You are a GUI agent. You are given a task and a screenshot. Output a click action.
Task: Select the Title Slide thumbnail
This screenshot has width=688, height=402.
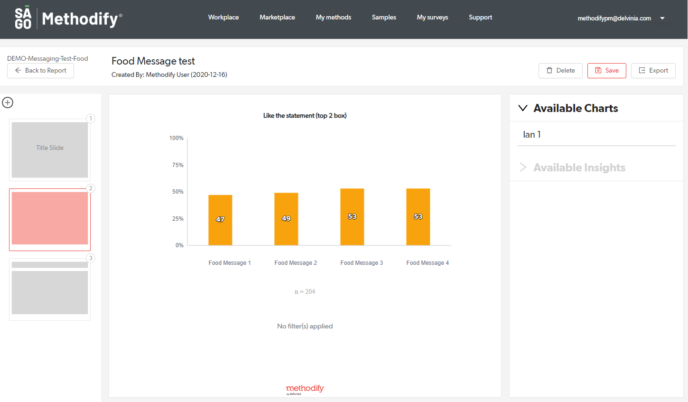(x=50, y=150)
